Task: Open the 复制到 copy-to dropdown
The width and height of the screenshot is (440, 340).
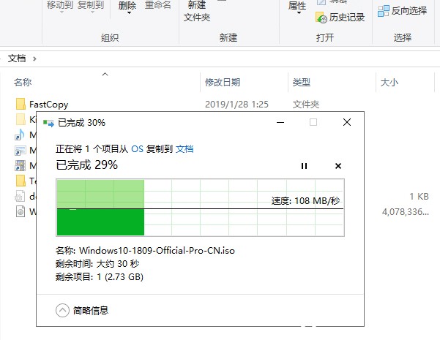Action: coord(92,5)
